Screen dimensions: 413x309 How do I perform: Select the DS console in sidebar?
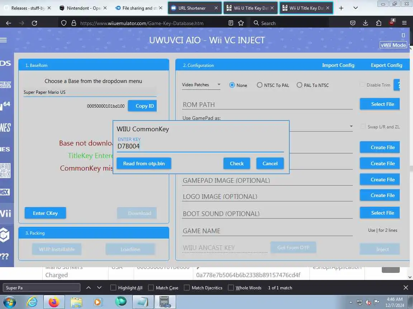[5, 63]
